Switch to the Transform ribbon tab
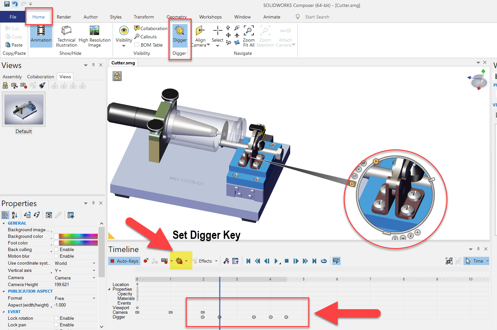This screenshot has height=330, width=497. [144, 17]
